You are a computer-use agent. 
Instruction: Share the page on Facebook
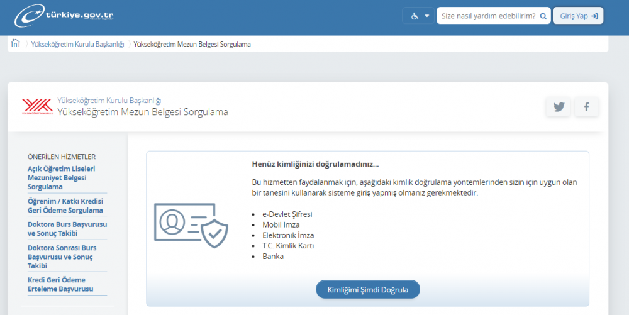(x=586, y=107)
